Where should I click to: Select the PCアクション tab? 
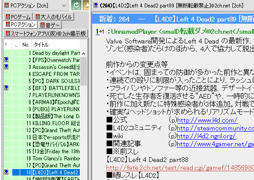(20, 25)
